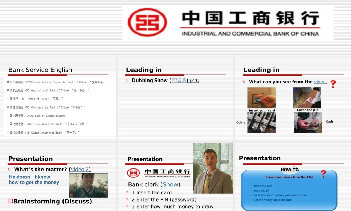Open the 配音秀 link in Dubbing Show
Screen dimensions: 351x211
(x=179, y=81)
